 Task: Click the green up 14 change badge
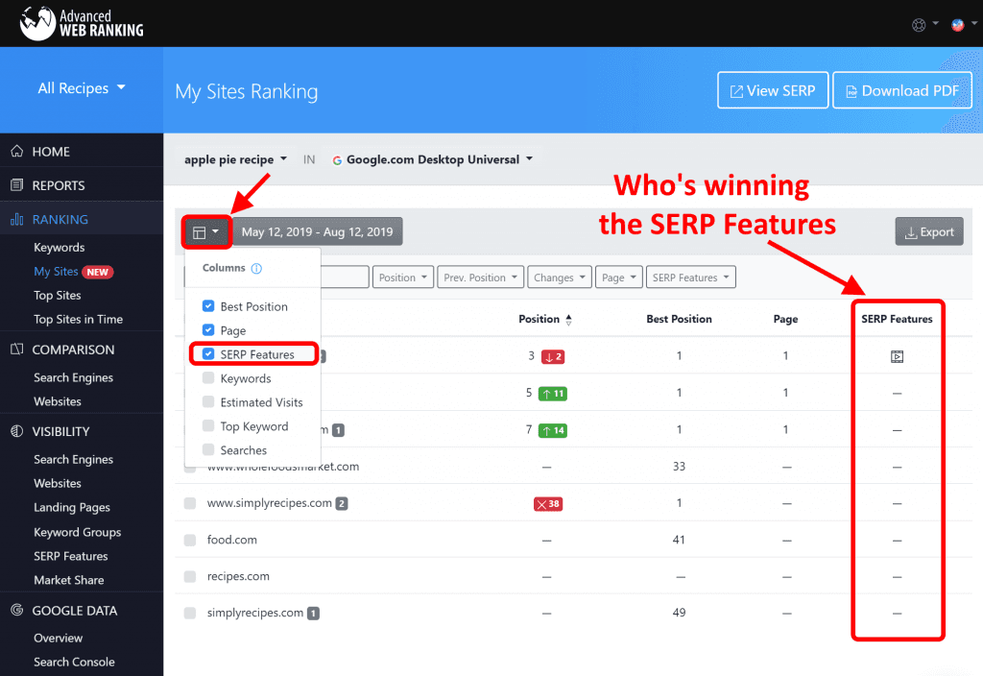tap(553, 430)
